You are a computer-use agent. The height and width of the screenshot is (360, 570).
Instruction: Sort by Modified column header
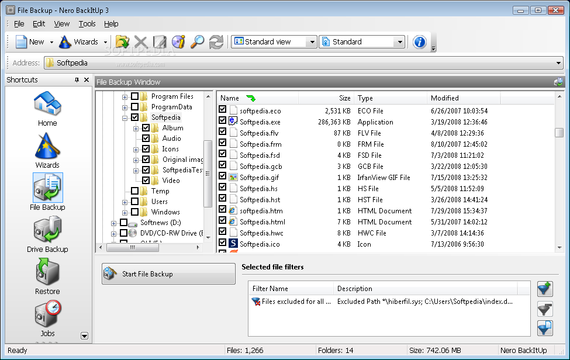pos(464,98)
